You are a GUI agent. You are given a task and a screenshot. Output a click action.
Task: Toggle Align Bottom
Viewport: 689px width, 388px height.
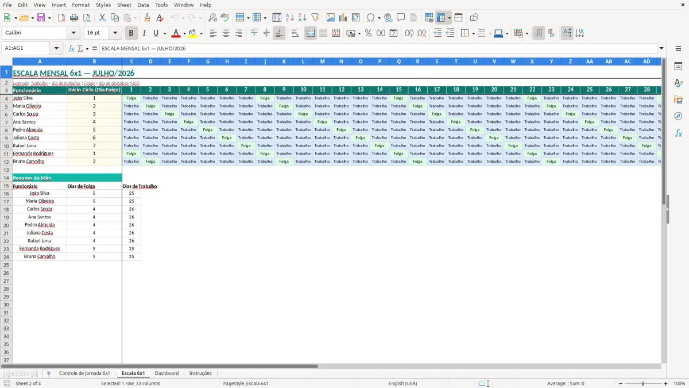[x=279, y=33]
